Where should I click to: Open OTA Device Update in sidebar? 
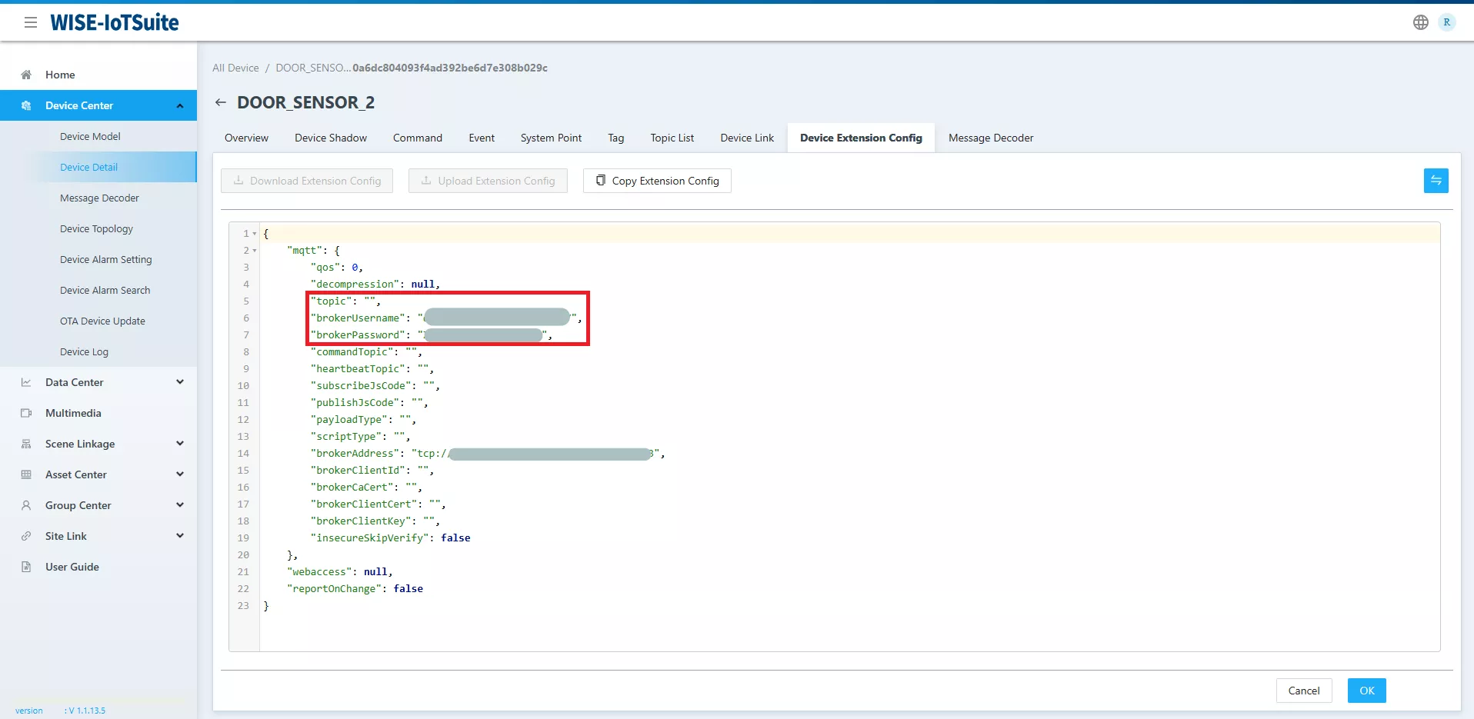click(x=102, y=321)
